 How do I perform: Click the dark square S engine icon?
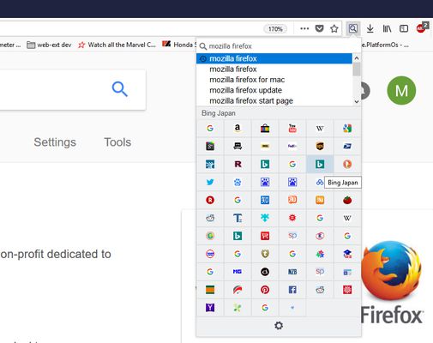click(x=210, y=146)
